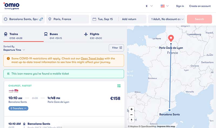Click Create an account

200,6
